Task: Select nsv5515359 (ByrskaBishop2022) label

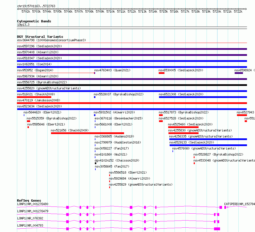Action: coord(52,118)
